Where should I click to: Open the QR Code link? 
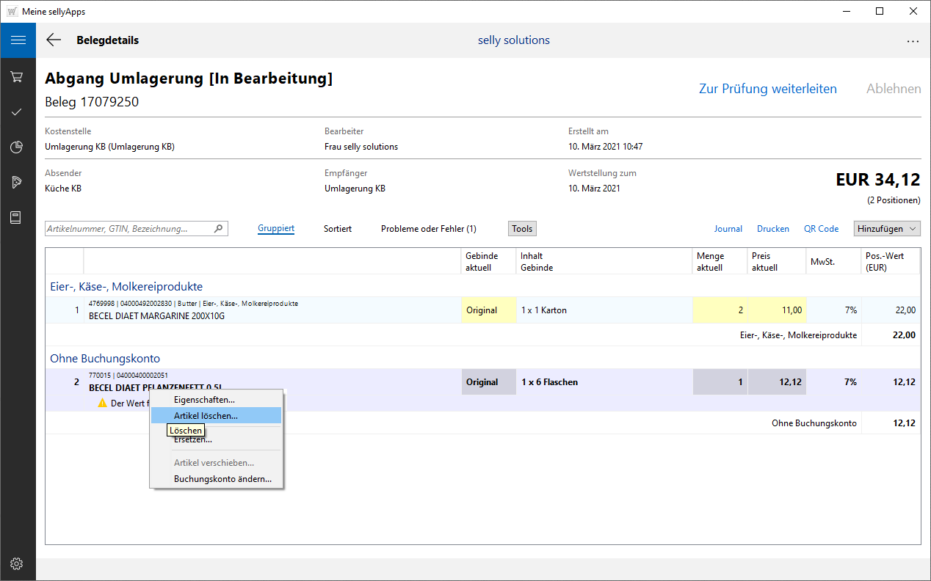tap(821, 229)
